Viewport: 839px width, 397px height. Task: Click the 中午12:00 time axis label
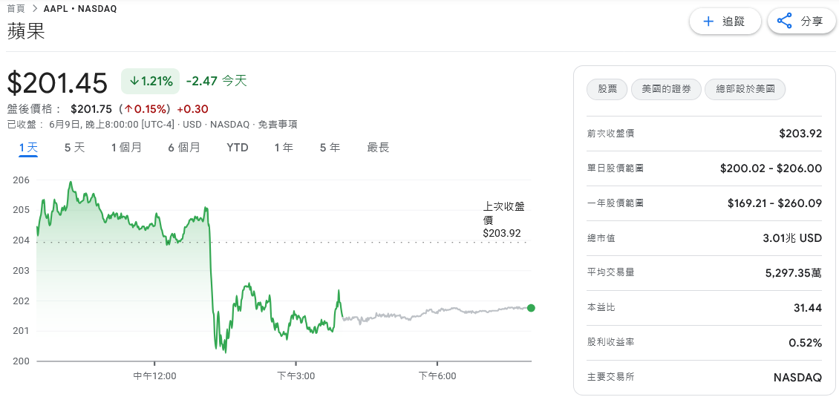(154, 376)
